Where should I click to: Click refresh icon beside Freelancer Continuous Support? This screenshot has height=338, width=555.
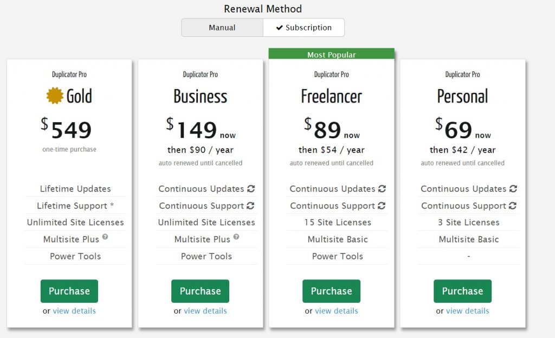[381, 206]
